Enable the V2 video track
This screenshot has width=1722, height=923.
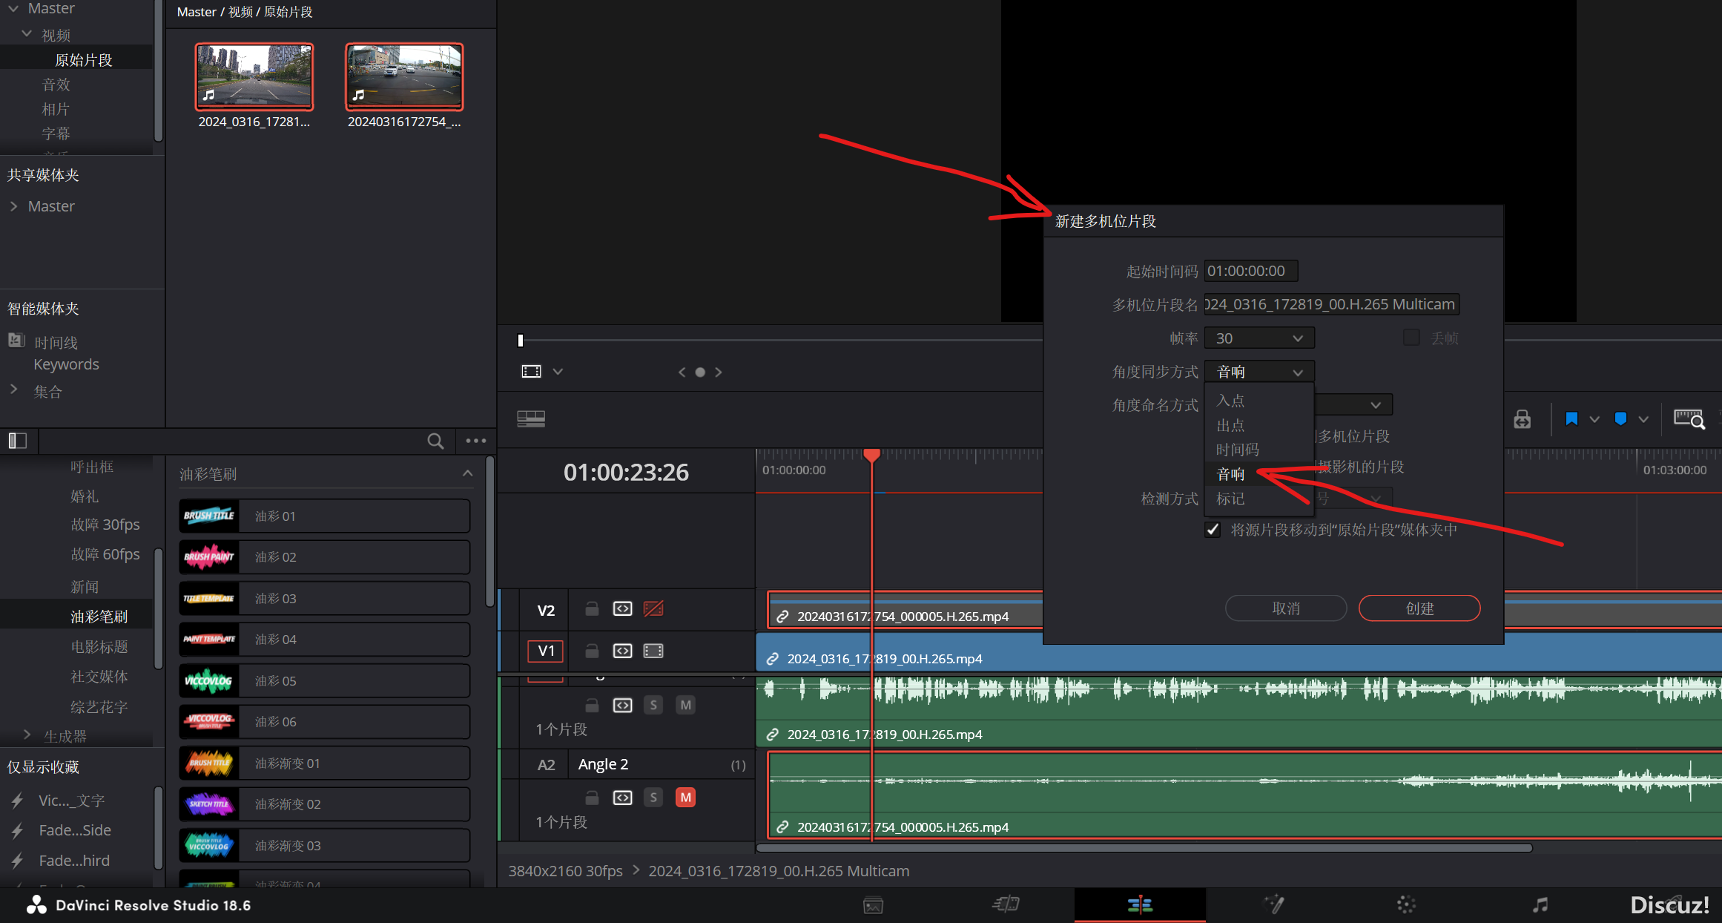click(653, 609)
